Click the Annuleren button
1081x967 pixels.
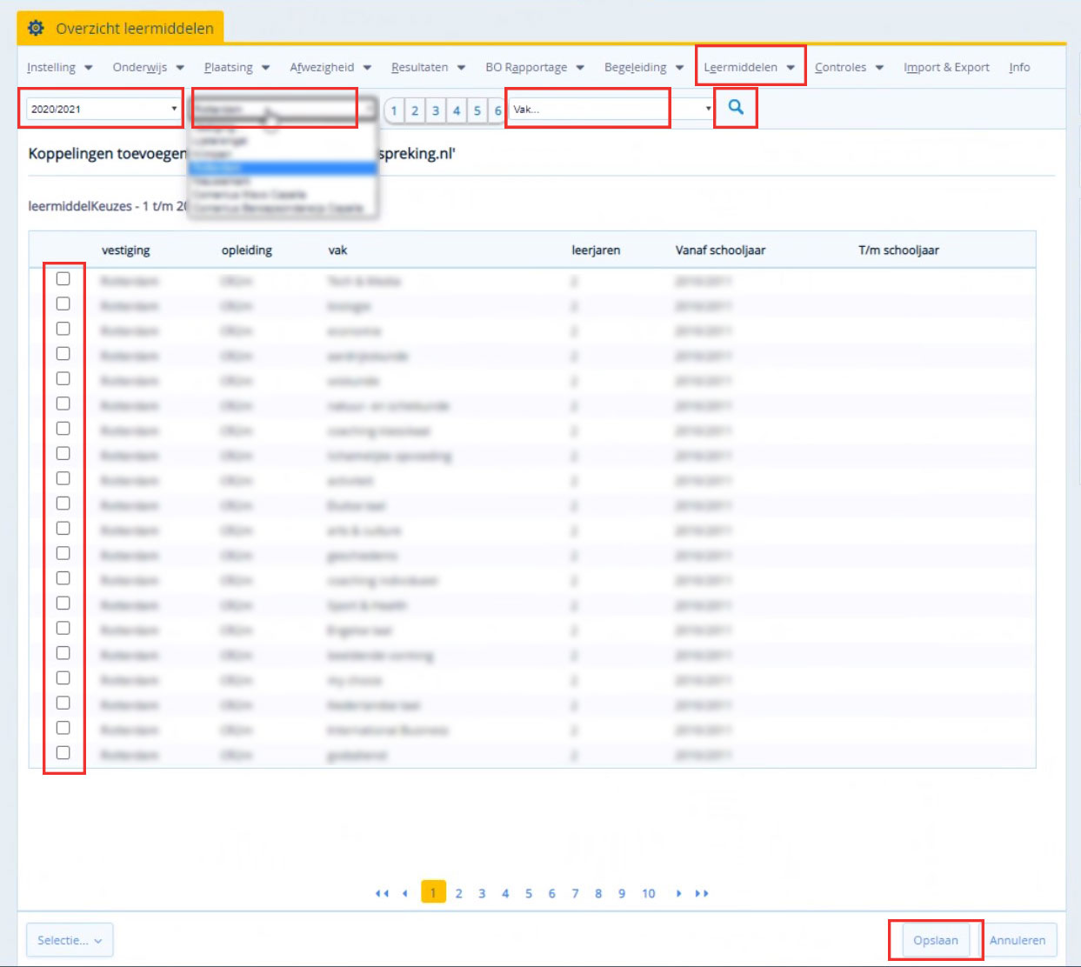click(1017, 940)
